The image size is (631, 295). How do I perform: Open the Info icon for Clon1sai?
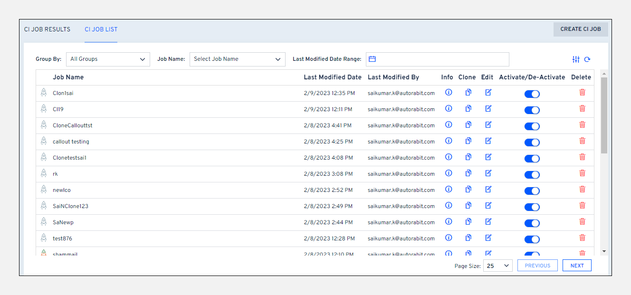pyautogui.click(x=448, y=92)
